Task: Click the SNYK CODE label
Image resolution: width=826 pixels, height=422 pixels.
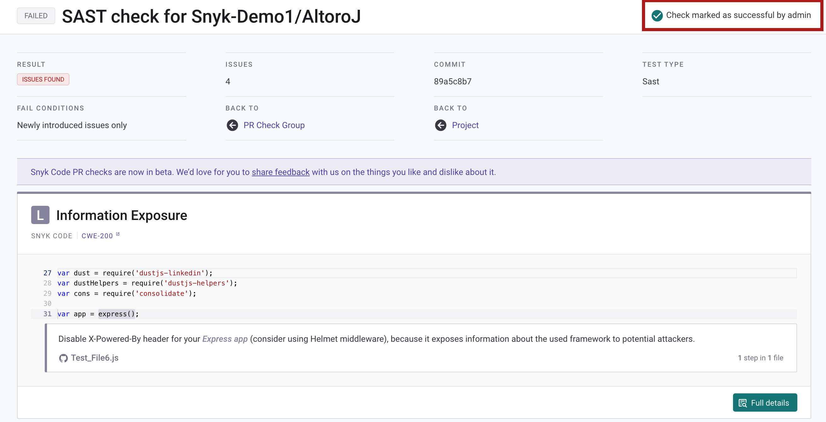Action: 52,236
